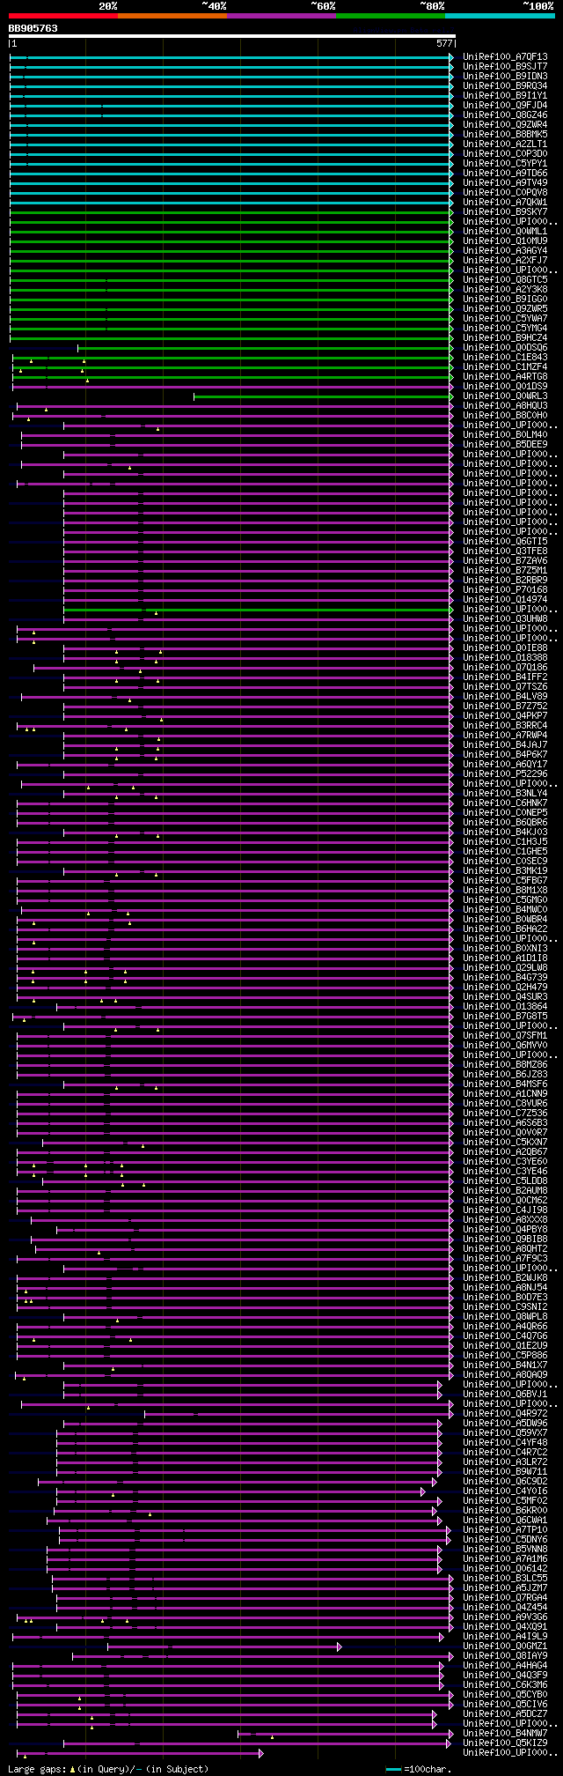Select hit label UniRef100_A3AGY4
The height and width of the screenshot is (1776, 563).
[x=505, y=251]
